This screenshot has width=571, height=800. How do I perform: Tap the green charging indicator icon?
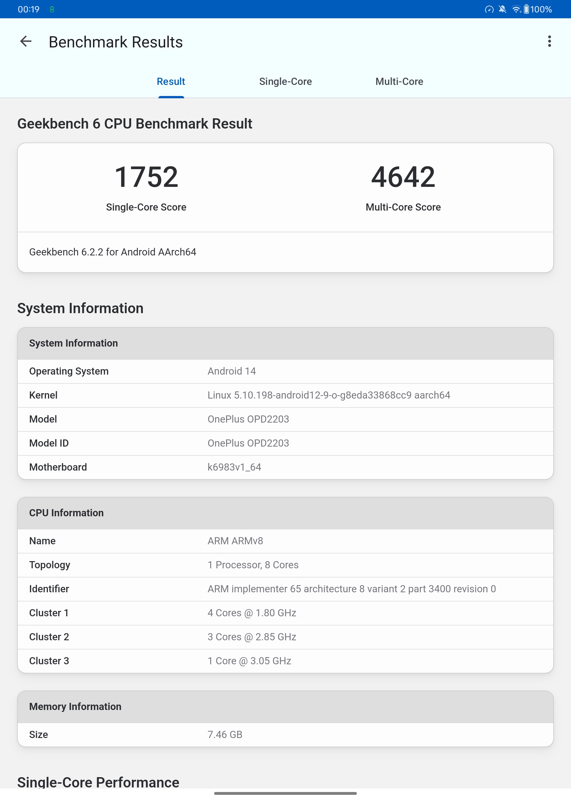coord(52,9)
